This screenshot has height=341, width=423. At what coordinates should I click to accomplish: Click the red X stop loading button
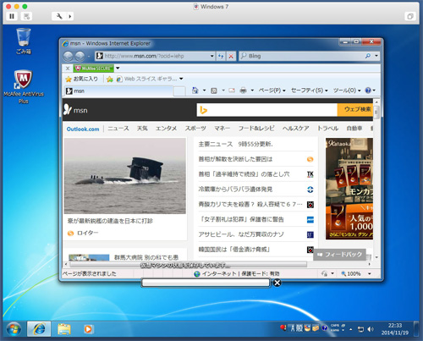231,56
